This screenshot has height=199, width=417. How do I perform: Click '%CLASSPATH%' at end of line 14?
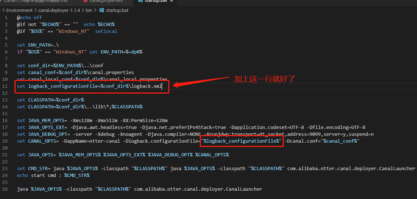[127, 107]
